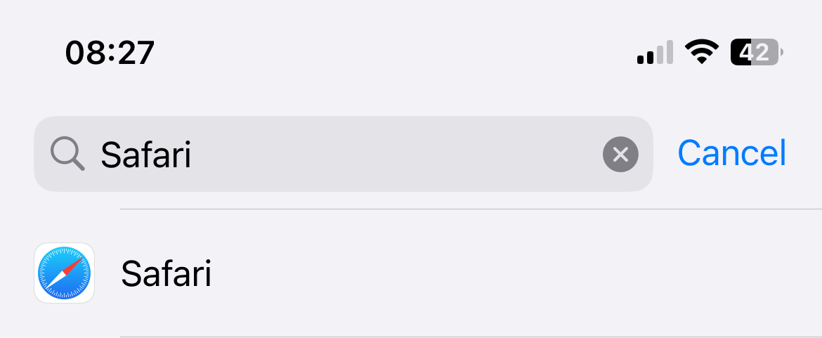Clear the search text with the X button
The image size is (822, 338).
click(620, 154)
